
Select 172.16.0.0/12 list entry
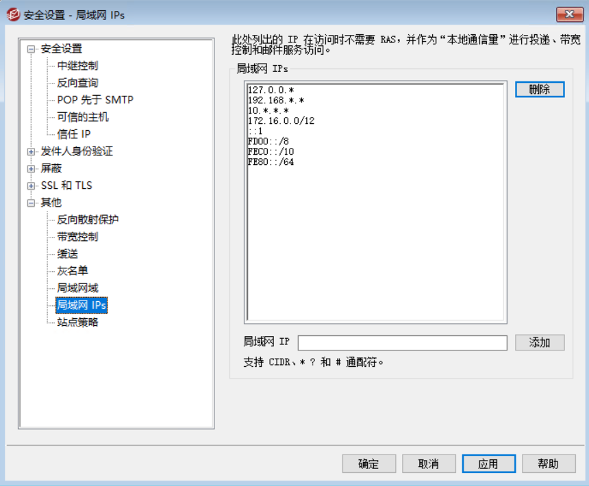tap(281, 121)
